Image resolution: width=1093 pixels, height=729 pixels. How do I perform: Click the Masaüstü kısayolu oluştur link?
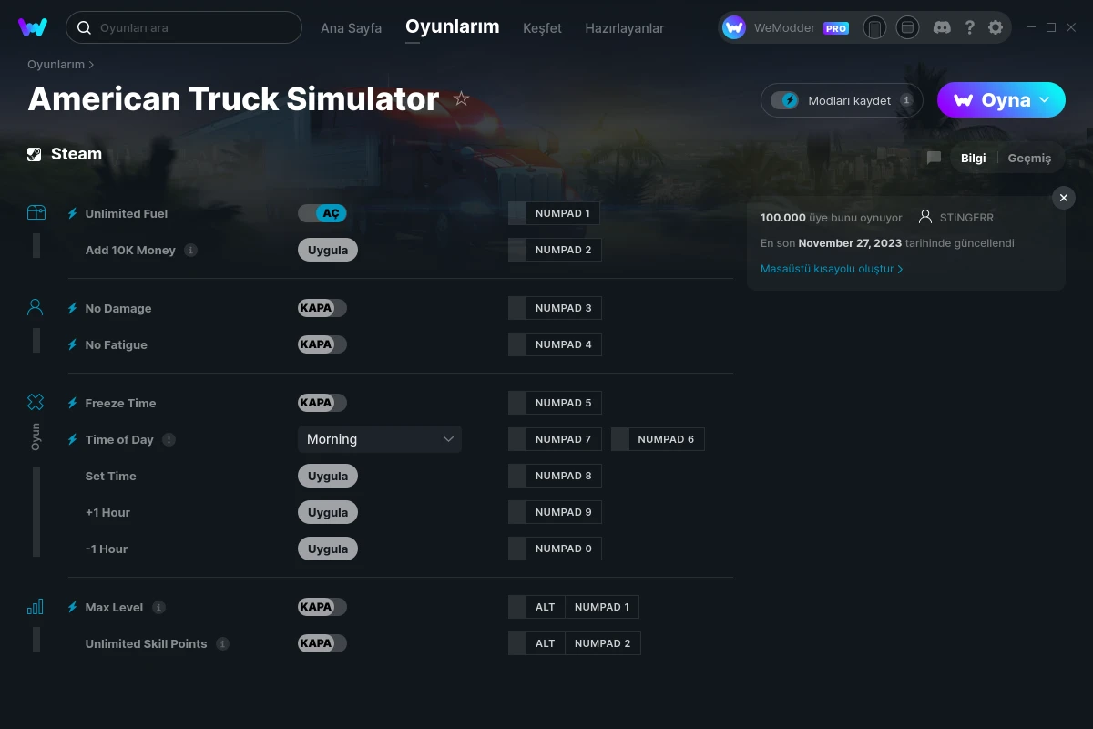[832, 269]
